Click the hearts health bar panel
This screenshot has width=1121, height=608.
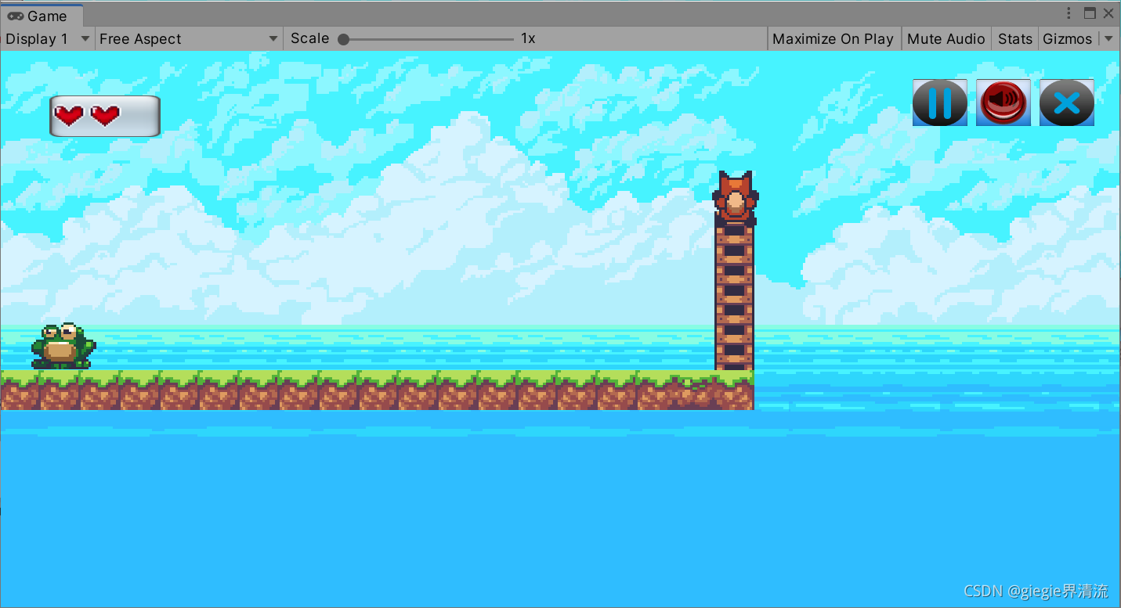[105, 116]
